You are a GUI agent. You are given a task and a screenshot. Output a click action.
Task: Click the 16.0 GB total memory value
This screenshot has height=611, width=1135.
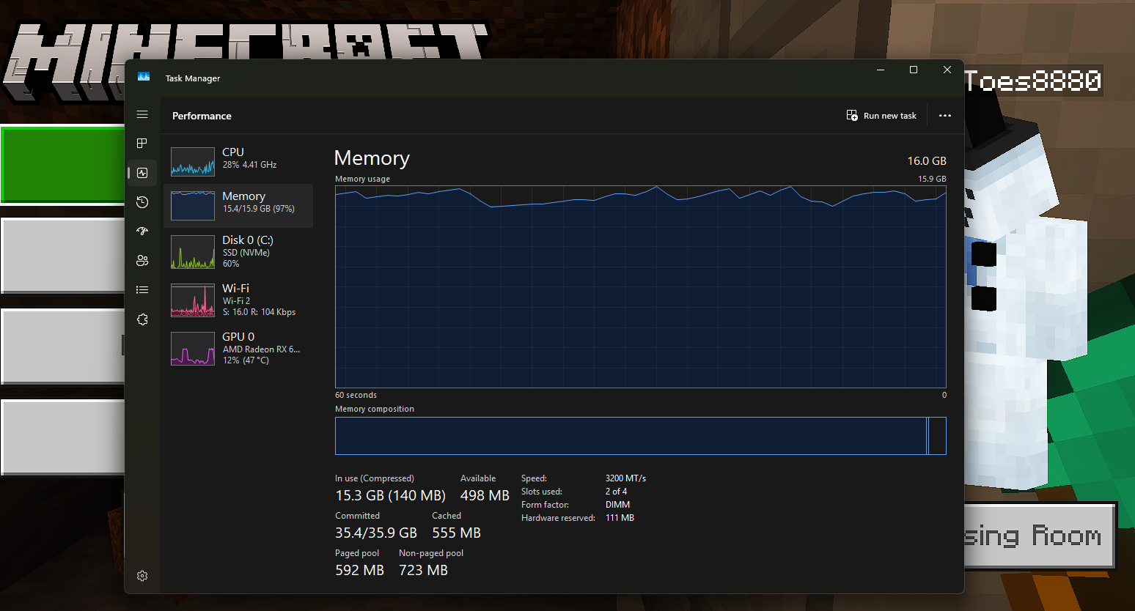[x=927, y=161]
